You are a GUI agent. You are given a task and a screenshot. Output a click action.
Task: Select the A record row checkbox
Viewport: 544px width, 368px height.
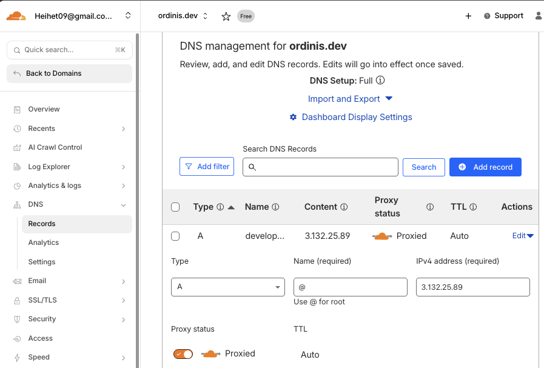point(175,236)
